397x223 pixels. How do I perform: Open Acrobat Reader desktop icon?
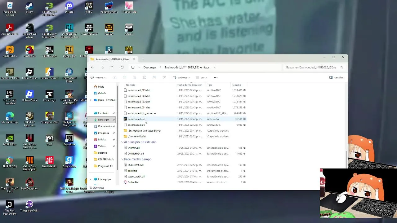pyautogui.click(x=10, y=30)
